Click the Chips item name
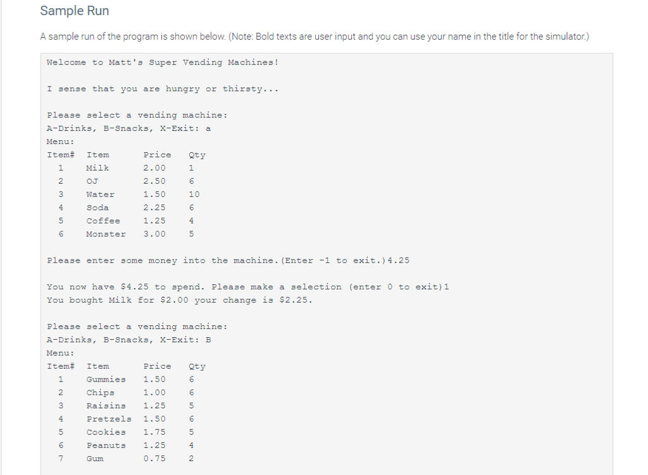 tap(101, 392)
